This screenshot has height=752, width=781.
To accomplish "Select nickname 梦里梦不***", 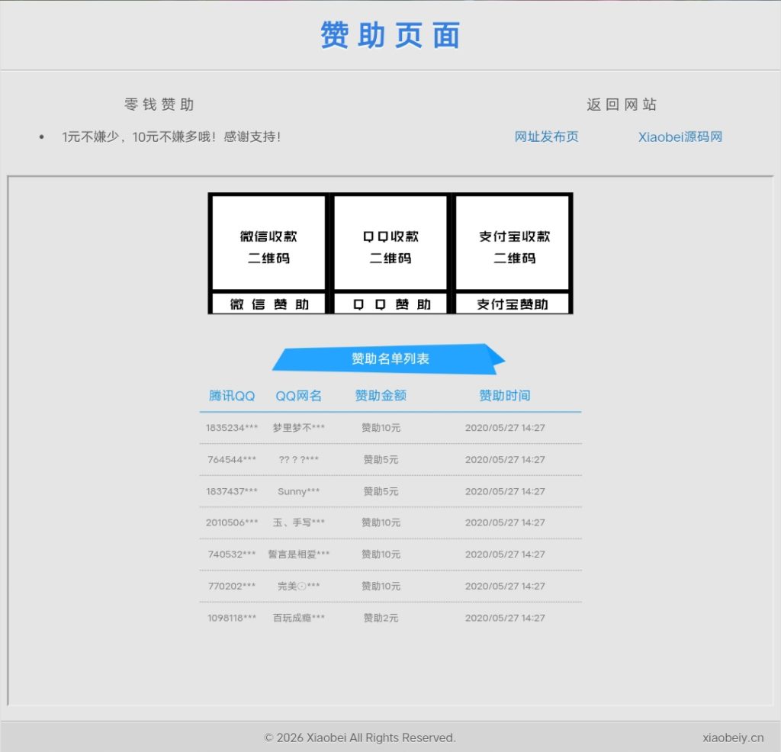I will coord(298,428).
